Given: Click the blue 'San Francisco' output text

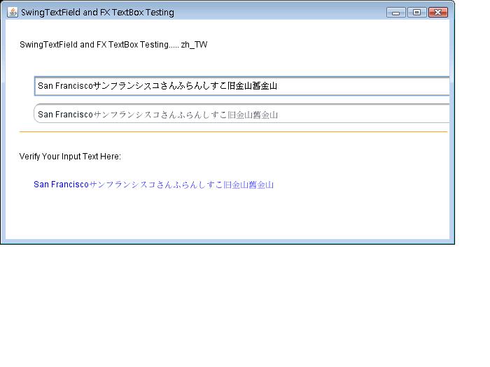Looking at the screenshot, I should pos(61,185).
